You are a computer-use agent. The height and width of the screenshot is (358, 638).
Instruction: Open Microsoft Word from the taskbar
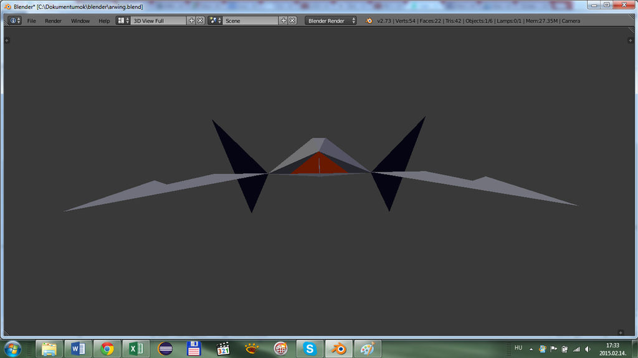78,349
